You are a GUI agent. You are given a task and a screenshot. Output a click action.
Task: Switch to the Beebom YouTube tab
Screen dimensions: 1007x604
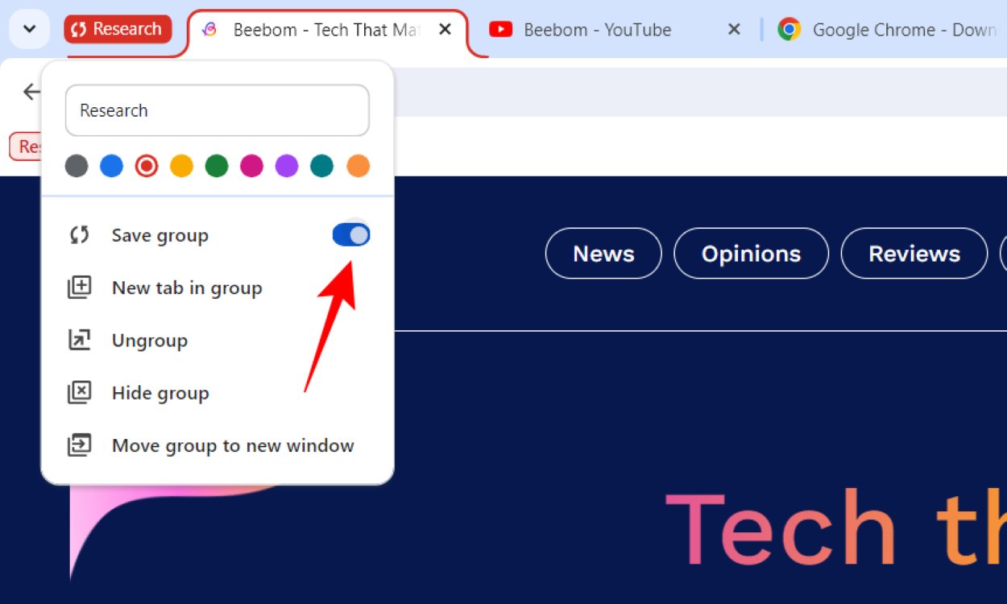point(596,29)
